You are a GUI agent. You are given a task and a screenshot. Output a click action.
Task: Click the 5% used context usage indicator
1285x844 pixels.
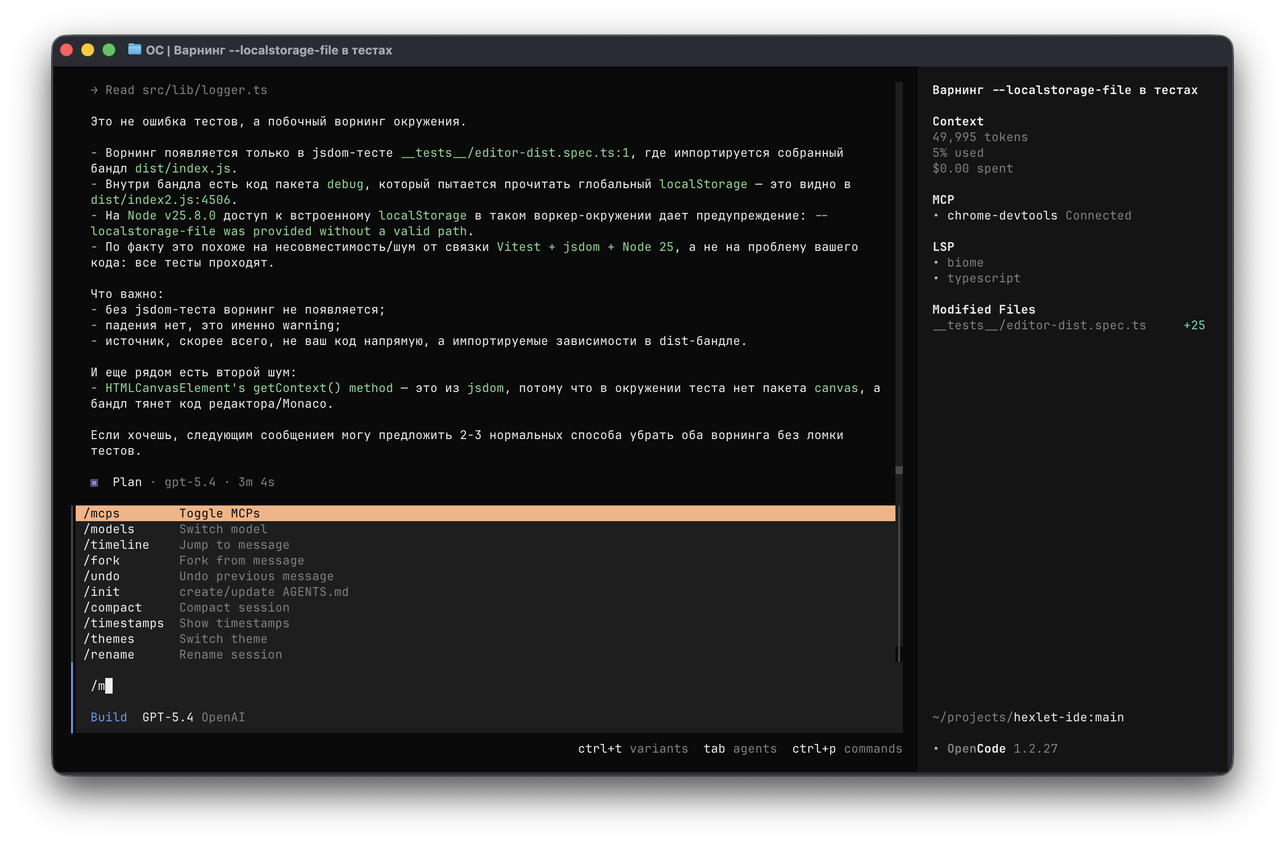[x=957, y=152]
